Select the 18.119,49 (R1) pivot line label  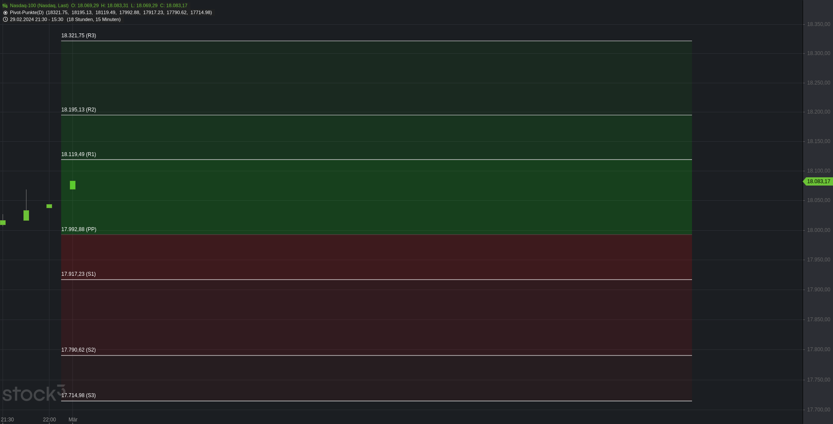pyautogui.click(x=79, y=154)
